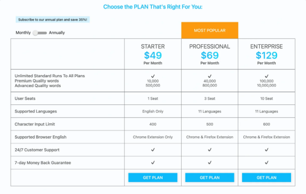The width and height of the screenshot is (306, 194).
Task: Click GET PLAN under the Starter column
Action: click(x=153, y=177)
